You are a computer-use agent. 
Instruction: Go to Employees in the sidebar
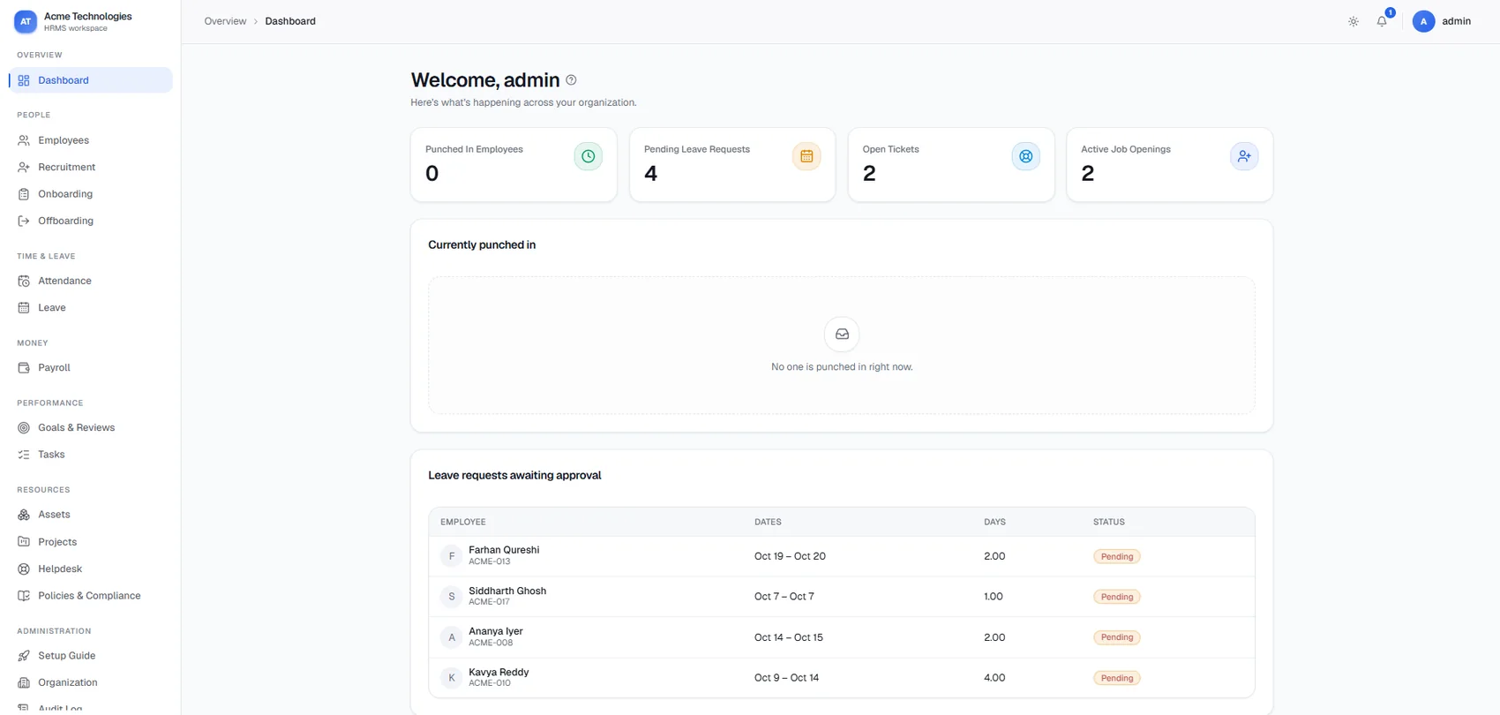tap(91, 140)
